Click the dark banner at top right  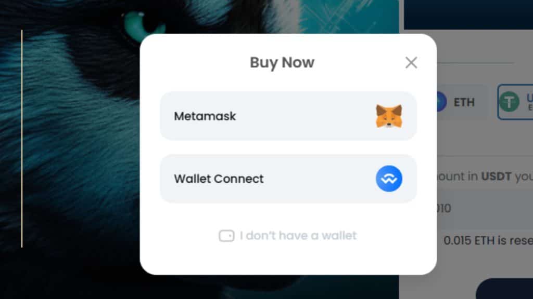point(468,15)
